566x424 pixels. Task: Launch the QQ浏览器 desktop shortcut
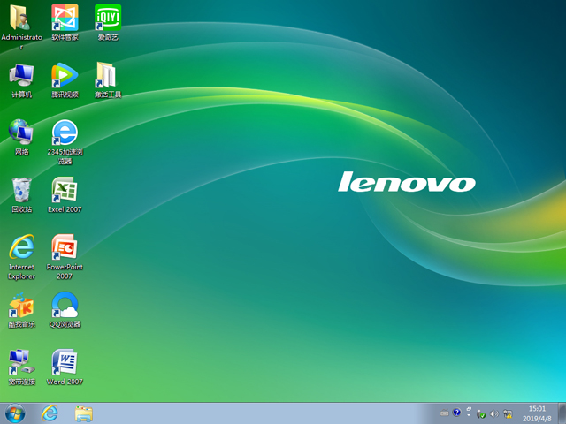tap(64, 305)
